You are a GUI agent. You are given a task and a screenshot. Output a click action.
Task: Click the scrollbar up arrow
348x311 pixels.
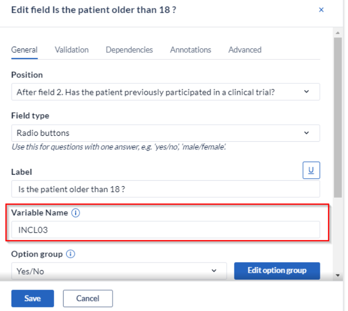(x=338, y=33)
